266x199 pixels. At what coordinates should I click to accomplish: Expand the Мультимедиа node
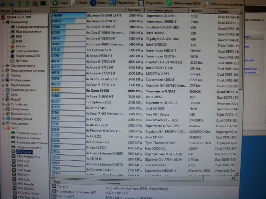[x=3, y=85]
